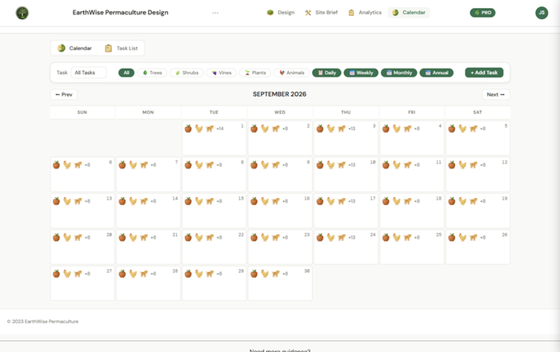The height and width of the screenshot is (352, 560).
Task: Click the EarthWise Permaculture Design title
Action: pos(120,13)
